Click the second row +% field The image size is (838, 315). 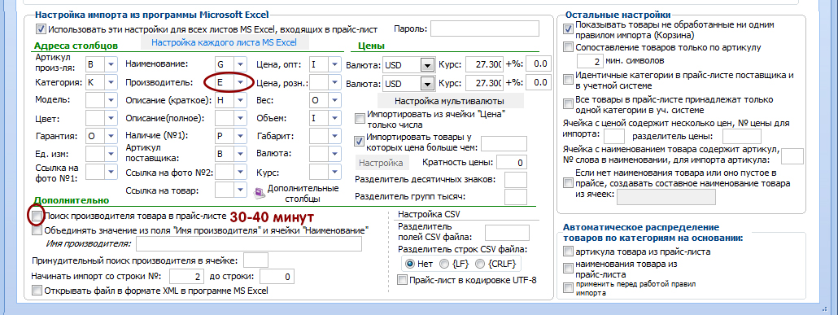click(x=538, y=82)
